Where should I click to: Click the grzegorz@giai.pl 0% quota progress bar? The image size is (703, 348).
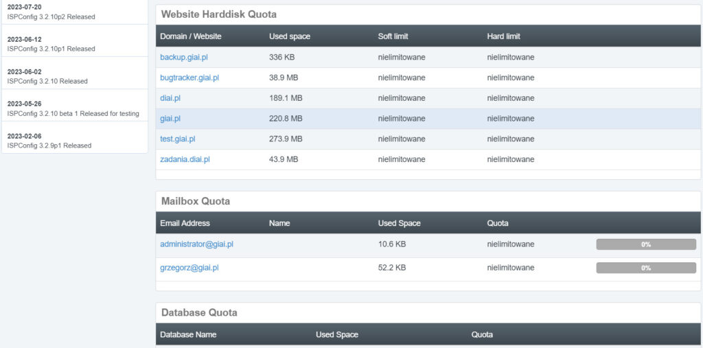click(646, 268)
